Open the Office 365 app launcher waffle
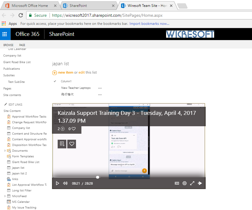Image resolution: width=252 pixels, height=210 pixels. [x=5, y=34]
